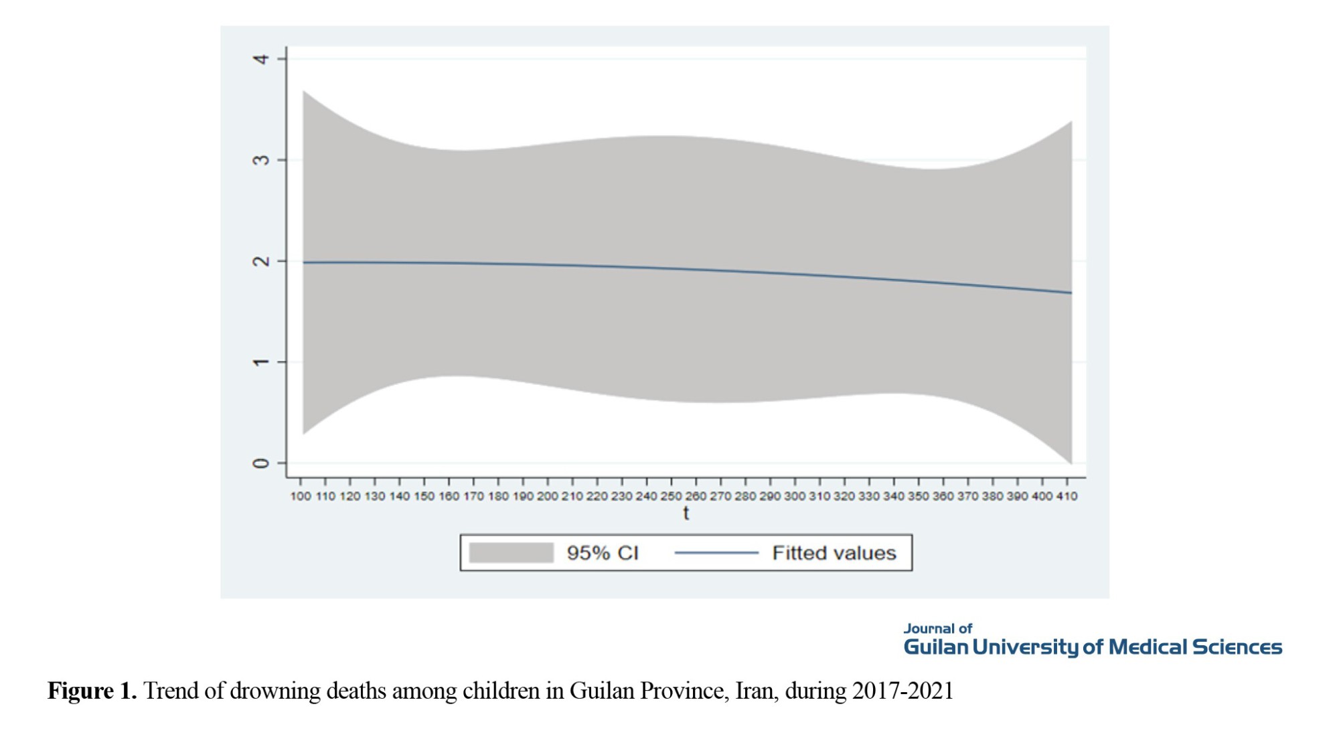Click the gray 95% CI legend swatch
1339x745 pixels.
click(511, 553)
